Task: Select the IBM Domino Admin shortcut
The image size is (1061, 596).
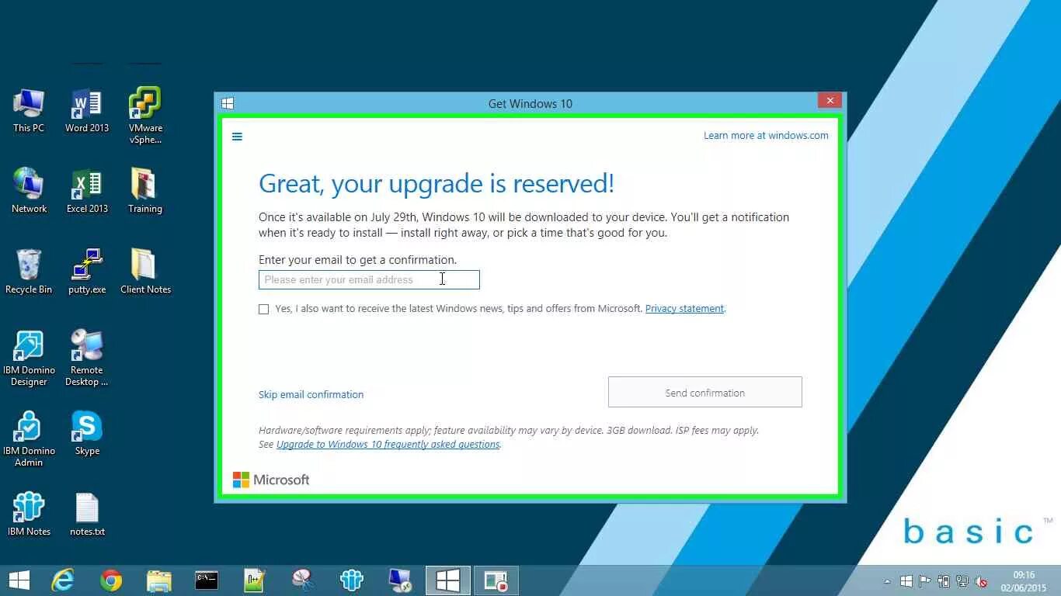Action: 29,438
